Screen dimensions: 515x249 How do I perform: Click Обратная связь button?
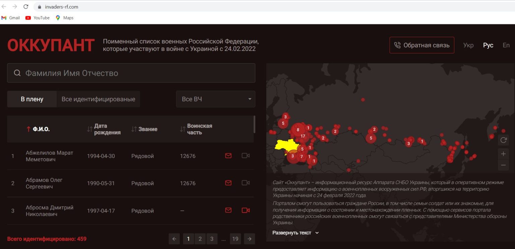(x=422, y=45)
